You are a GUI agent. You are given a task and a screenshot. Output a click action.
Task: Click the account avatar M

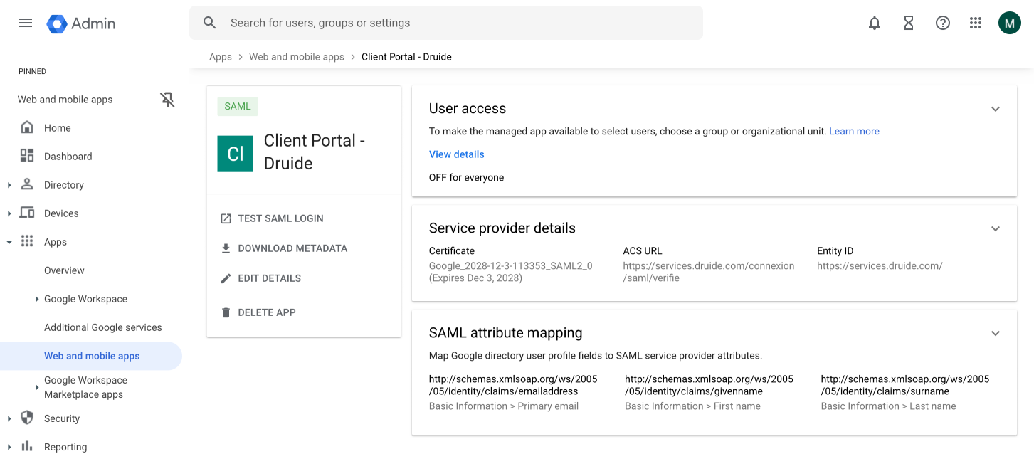click(x=1009, y=23)
